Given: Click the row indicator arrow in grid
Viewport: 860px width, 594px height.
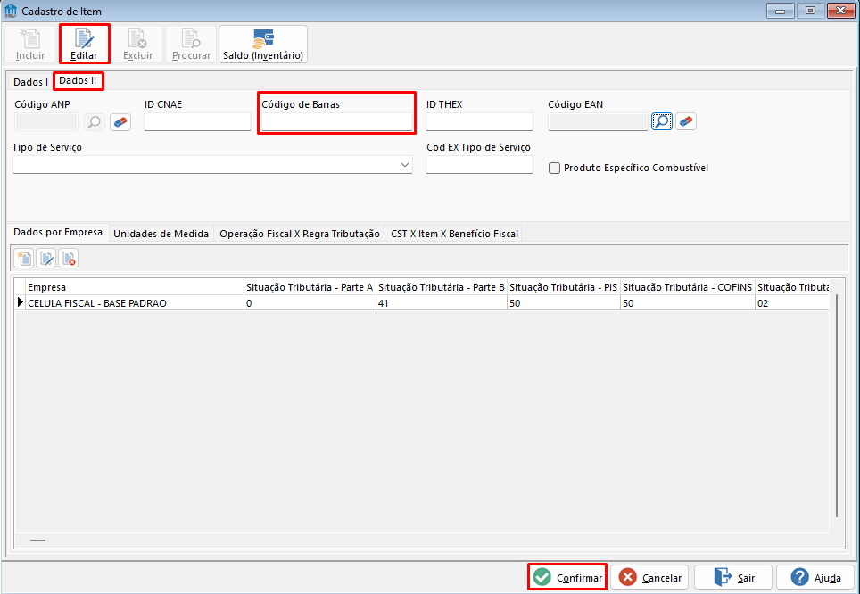Looking at the screenshot, I should pos(21,302).
